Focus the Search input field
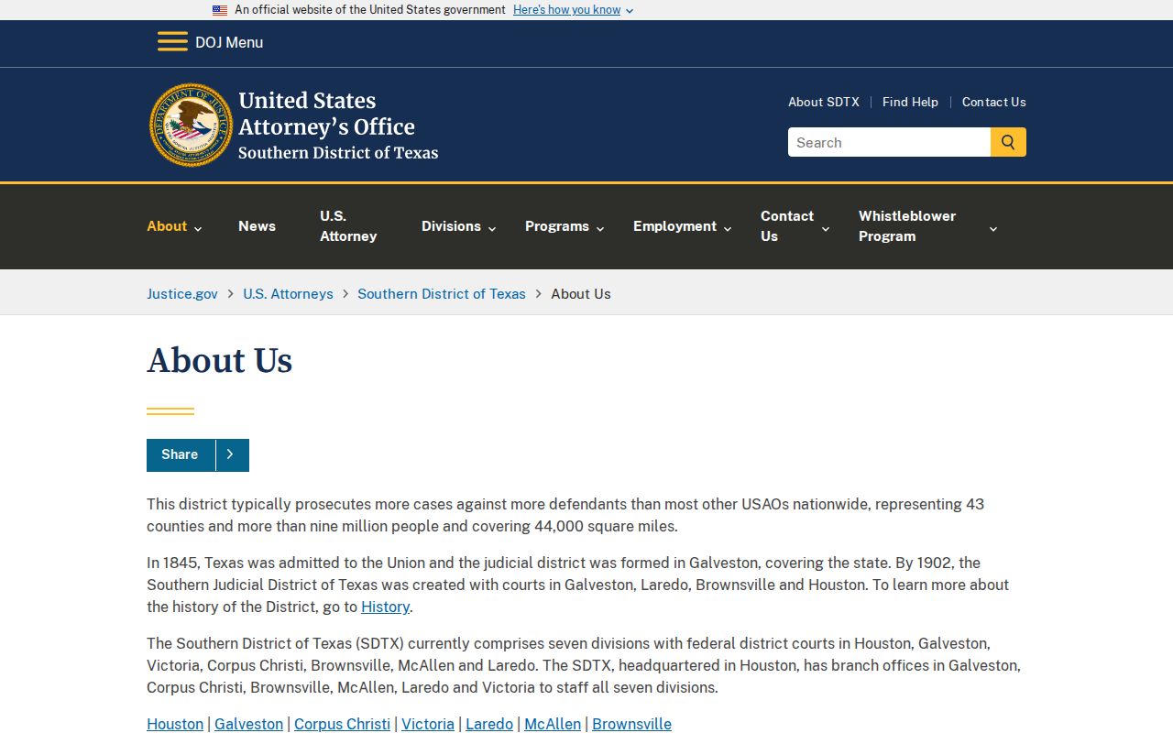Screen dimensions: 1173x733 889,142
